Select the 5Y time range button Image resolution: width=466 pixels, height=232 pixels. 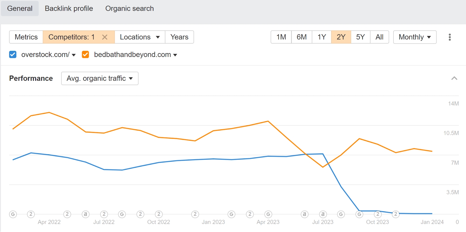pyautogui.click(x=360, y=37)
